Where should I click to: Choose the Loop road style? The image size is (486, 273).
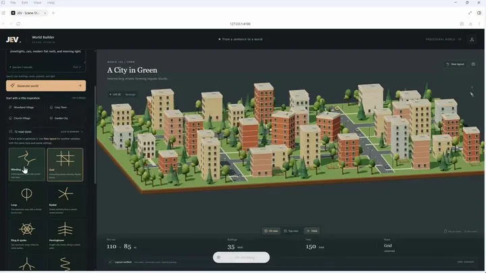point(27,200)
